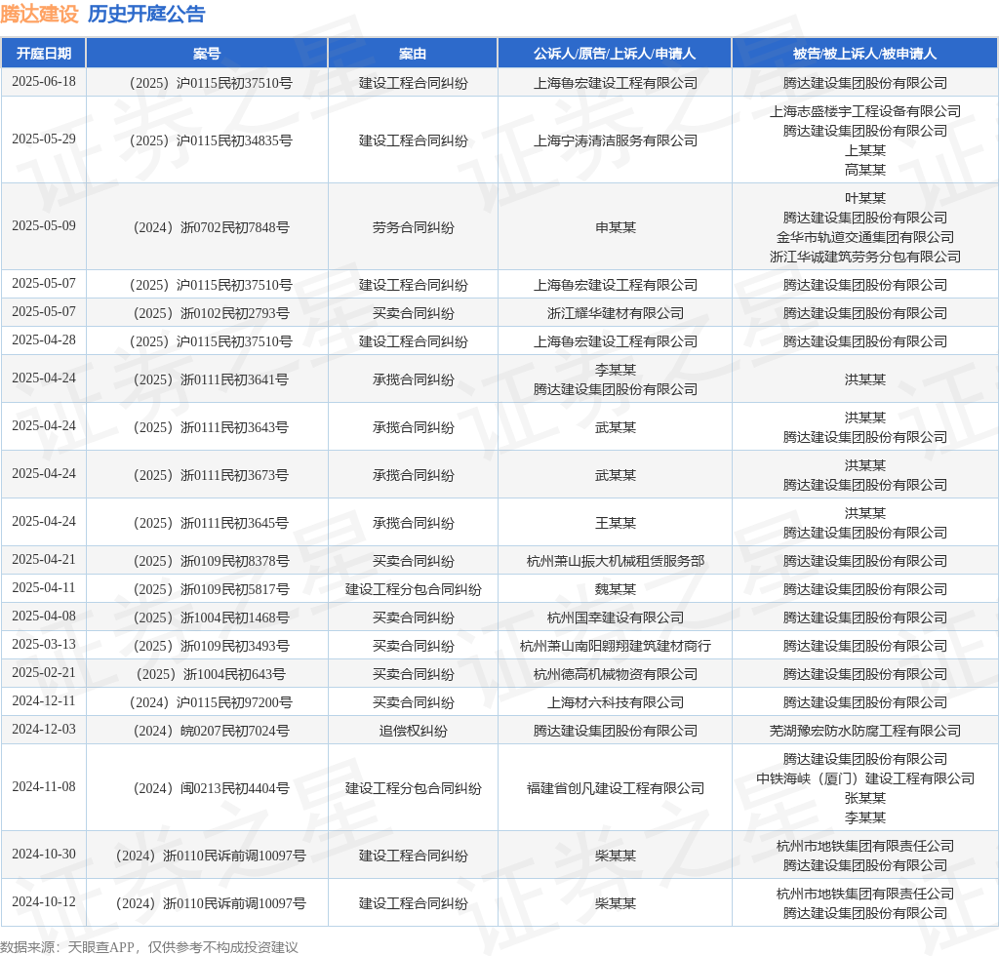This screenshot has height=956, width=999.
Task: Click plaintiff 王某某
Action: pos(616,523)
